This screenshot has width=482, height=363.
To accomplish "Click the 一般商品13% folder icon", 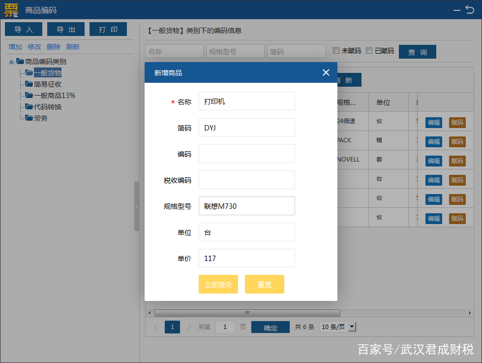I will [29, 96].
